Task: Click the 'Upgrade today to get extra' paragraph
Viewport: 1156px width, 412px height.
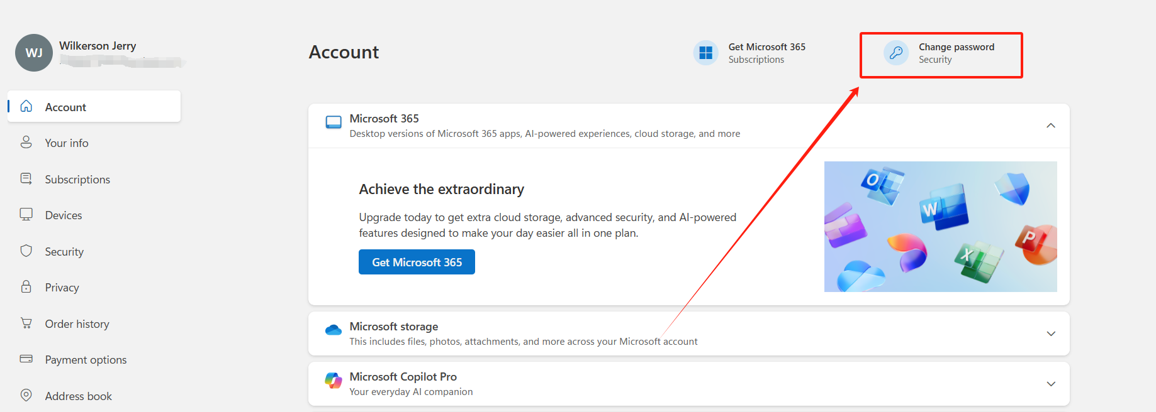Action: click(x=547, y=225)
